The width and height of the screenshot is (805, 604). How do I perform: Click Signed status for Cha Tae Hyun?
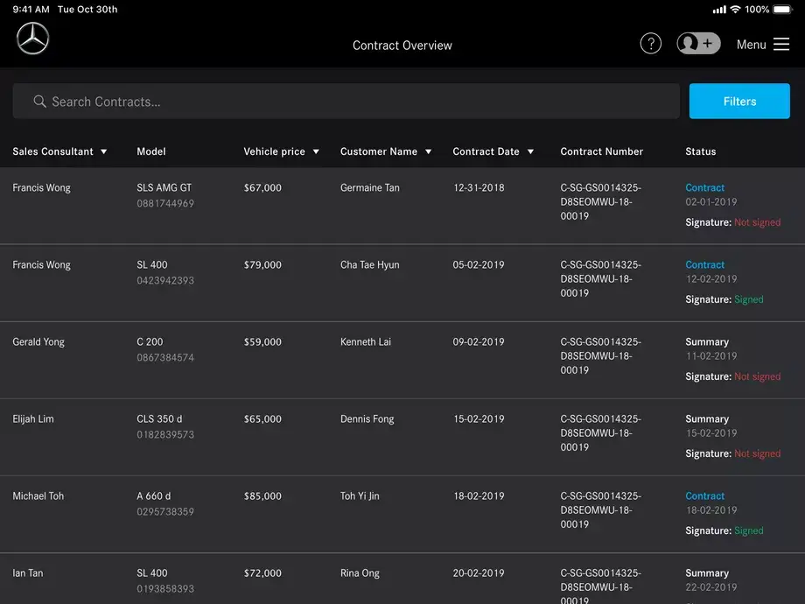[x=748, y=299]
